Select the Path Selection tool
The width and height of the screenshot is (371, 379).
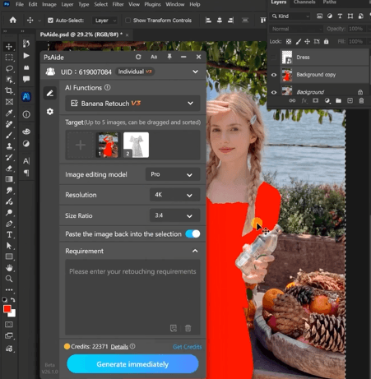coord(9,246)
